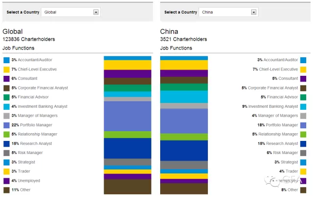Click the Other segment in Global bar

[128, 187]
